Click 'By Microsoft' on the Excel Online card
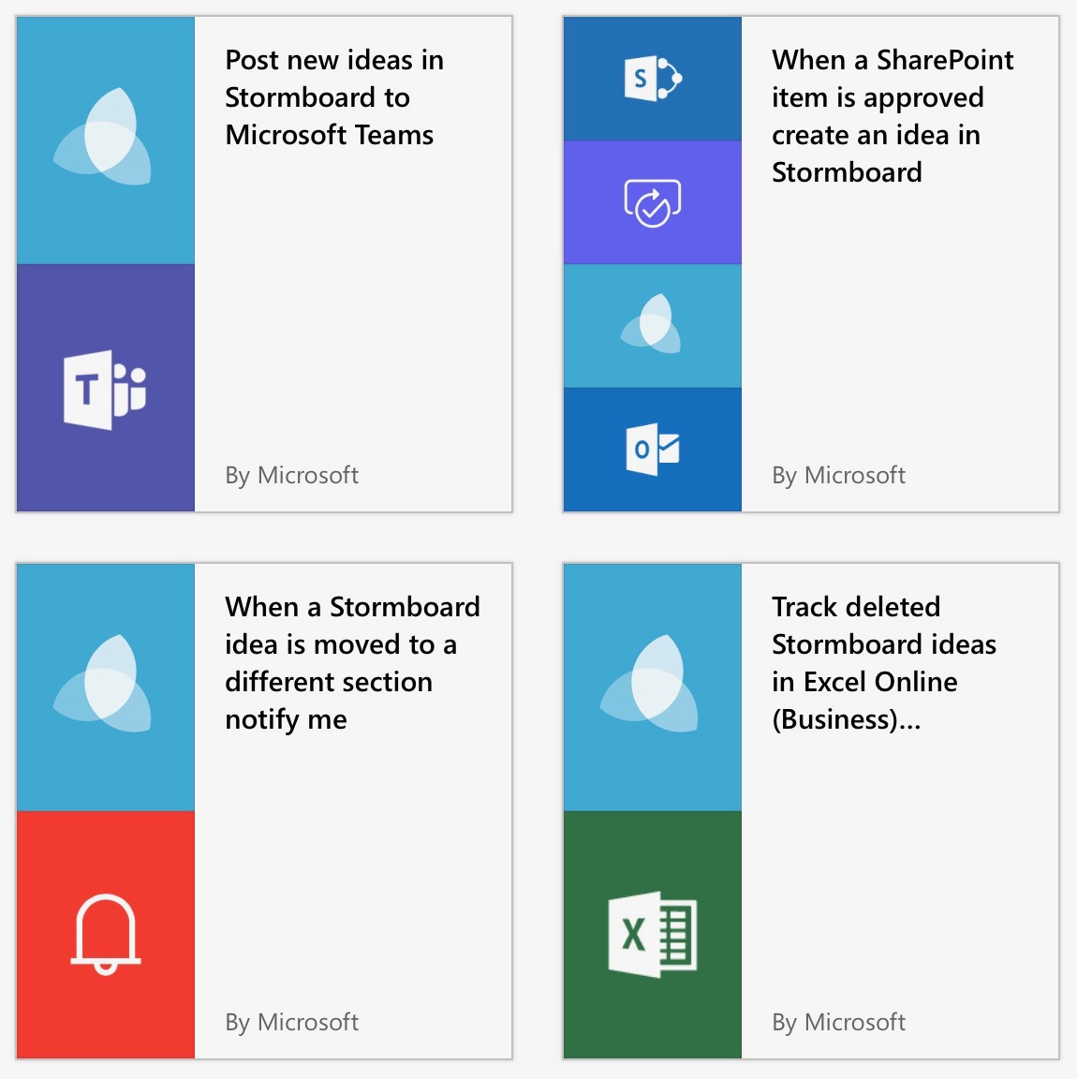Screen dimensions: 1077x1079 pos(838,1023)
